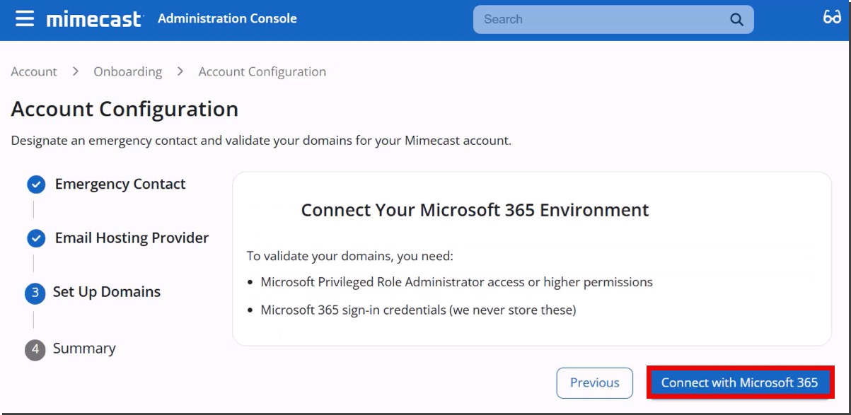Click the Email Hosting Provider checkmark icon
The image size is (851, 415).
(36, 238)
